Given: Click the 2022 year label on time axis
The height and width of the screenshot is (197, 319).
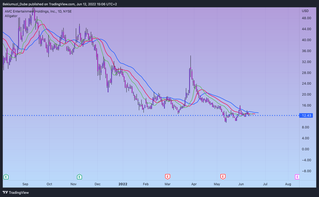Looking at the screenshot, I should (x=123, y=184).
